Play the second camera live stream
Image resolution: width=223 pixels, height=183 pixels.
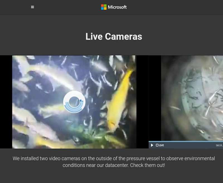click(152, 145)
